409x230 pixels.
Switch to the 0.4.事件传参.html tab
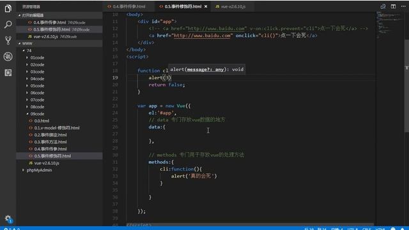click(x=129, y=6)
